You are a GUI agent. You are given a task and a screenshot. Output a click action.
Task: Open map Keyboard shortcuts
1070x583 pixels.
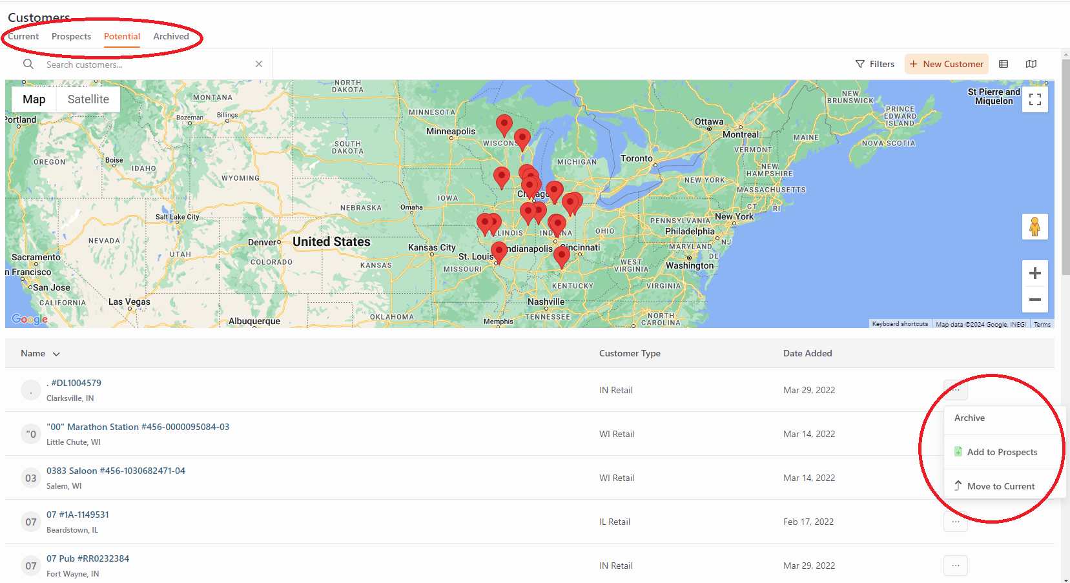point(900,324)
